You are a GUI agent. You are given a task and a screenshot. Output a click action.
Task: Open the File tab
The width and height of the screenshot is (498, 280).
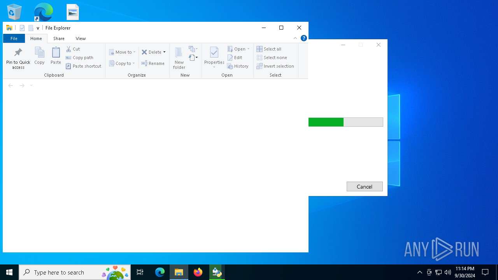14,38
